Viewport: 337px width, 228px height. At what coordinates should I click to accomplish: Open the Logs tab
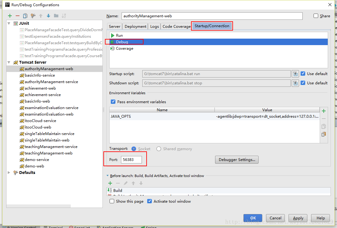click(155, 27)
